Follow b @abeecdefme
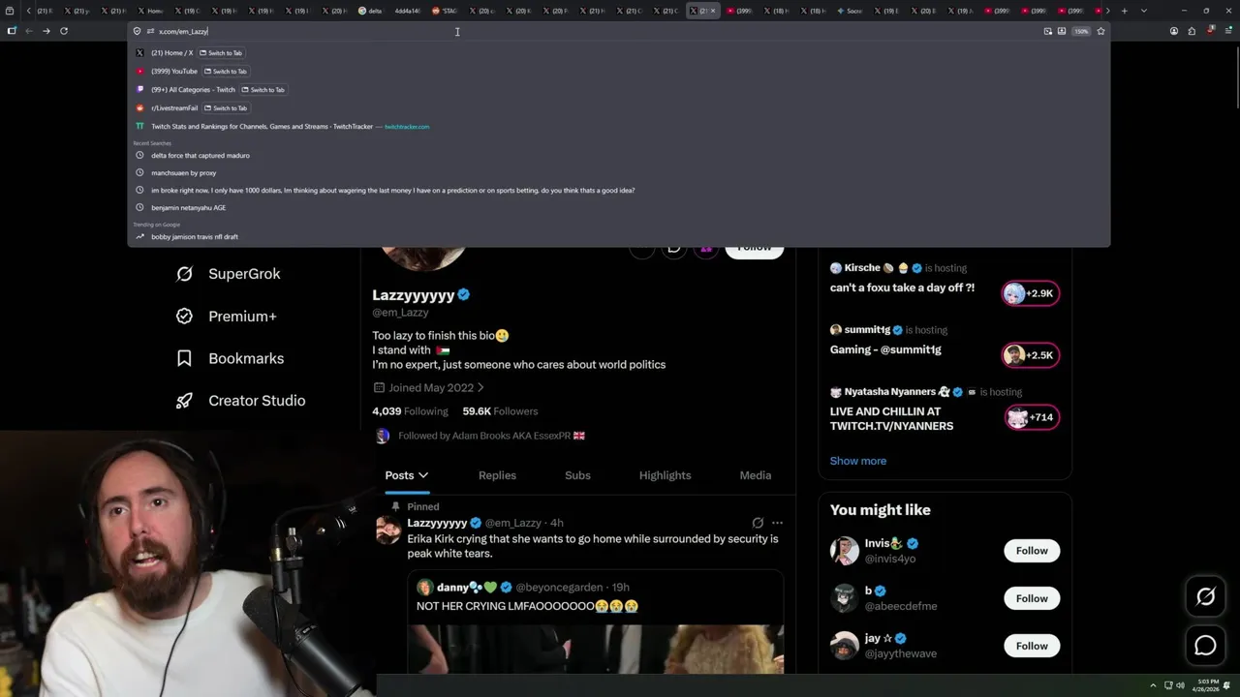The image size is (1240, 697). (x=1032, y=598)
